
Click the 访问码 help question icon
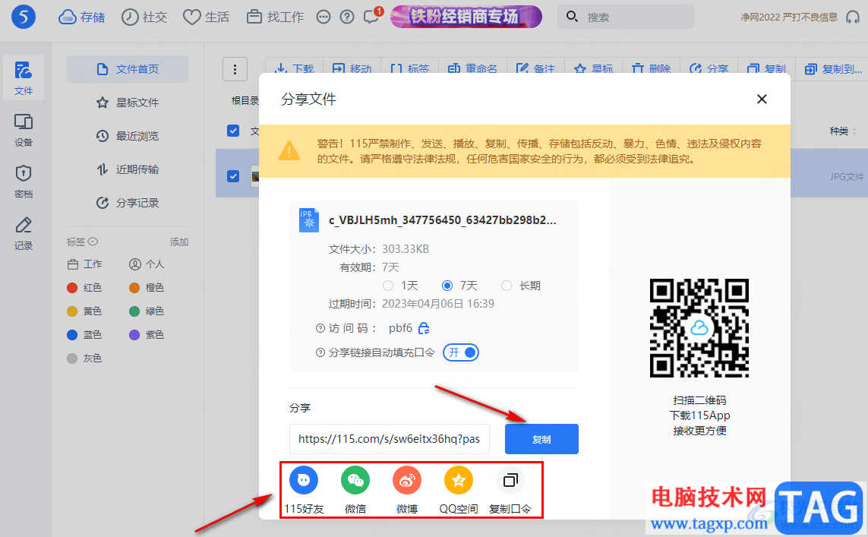pos(320,328)
